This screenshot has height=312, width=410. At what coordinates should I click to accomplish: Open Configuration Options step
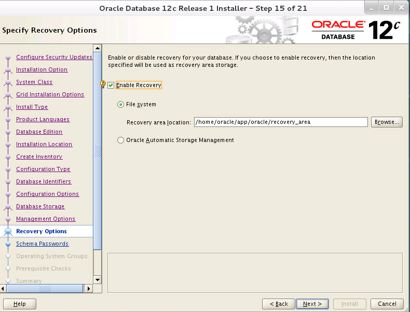(x=48, y=194)
